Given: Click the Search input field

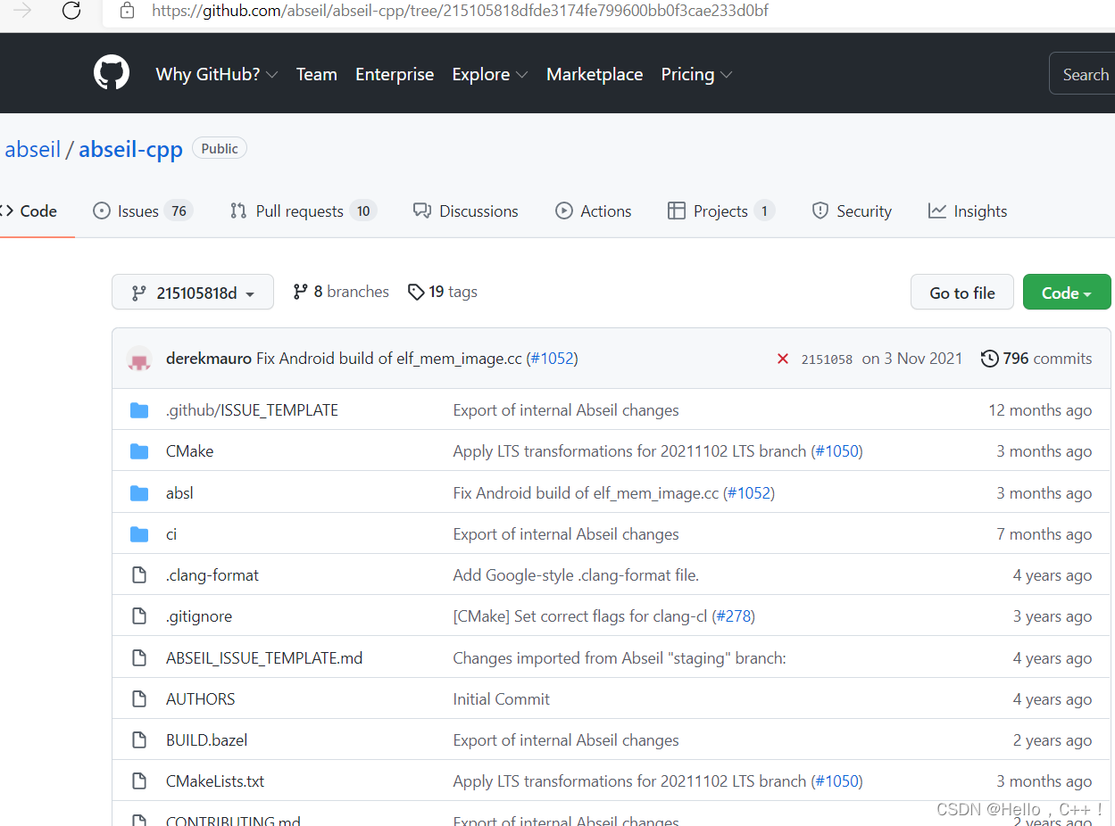Looking at the screenshot, I should tap(1085, 73).
